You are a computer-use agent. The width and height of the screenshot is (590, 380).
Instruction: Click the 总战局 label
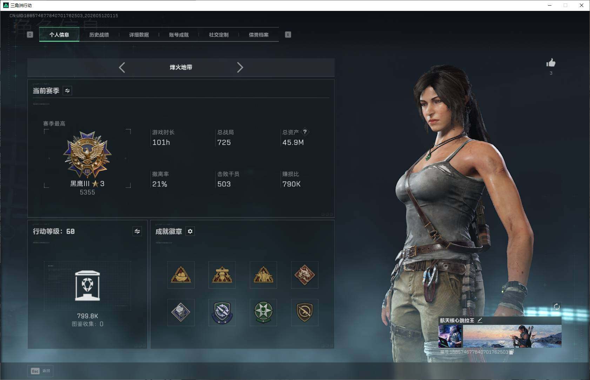pos(226,132)
